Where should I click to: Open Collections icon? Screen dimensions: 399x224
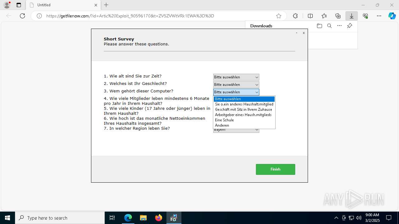[338, 16]
